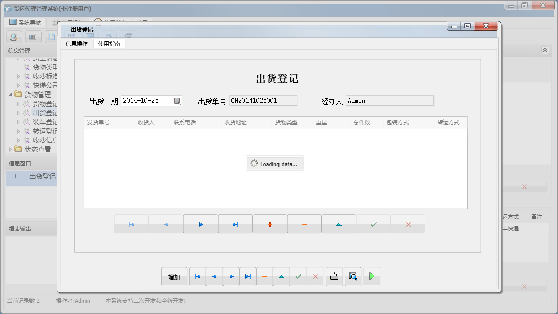Click the last-record navigation icon

(x=235, y=224)
